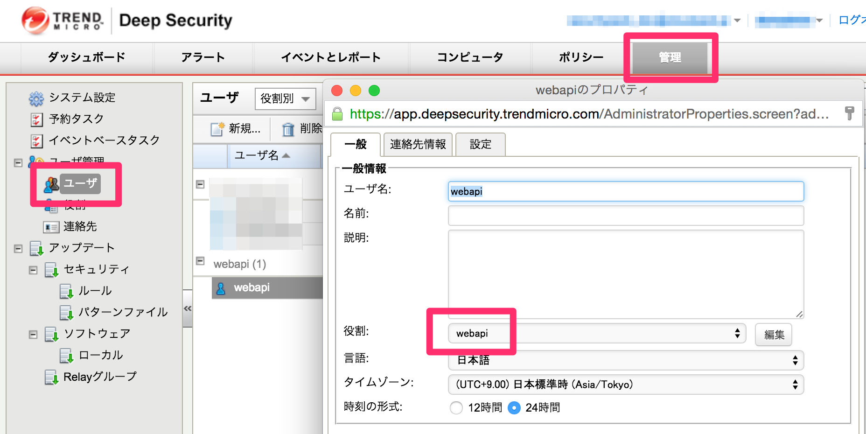The image size is (866, 434).
Task: Collapse the ユーザ管理 tree node
Action: (x=18, y=163)
